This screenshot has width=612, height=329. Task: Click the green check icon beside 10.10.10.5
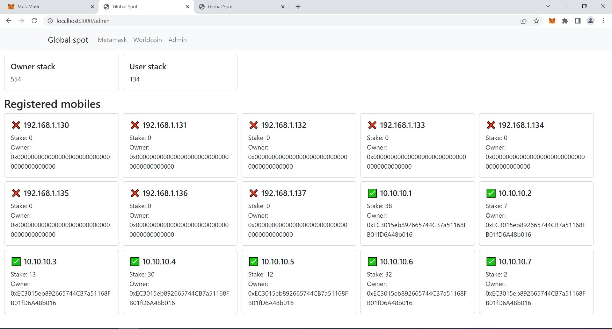pos(253,262)
